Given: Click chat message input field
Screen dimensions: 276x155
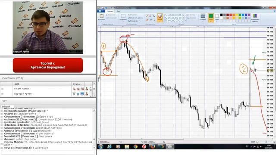Looking at the screenshot, I should [48, 152].
